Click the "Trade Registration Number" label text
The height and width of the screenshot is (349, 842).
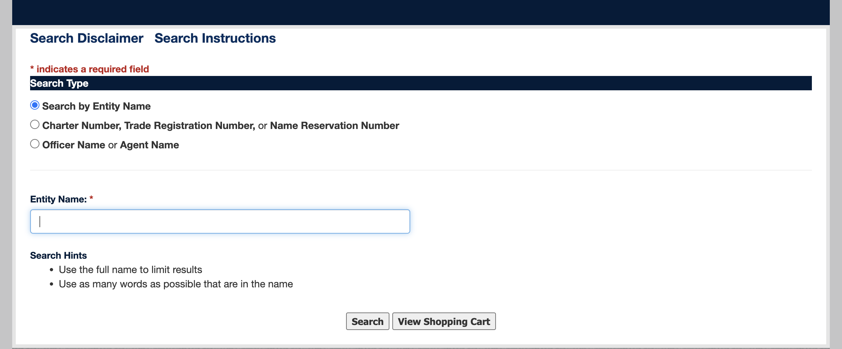coord(190,126)
